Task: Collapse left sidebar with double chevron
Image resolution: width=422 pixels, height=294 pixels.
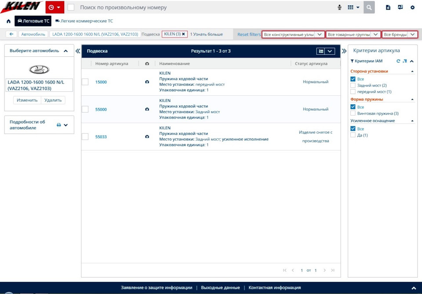Action: point(78,51)
